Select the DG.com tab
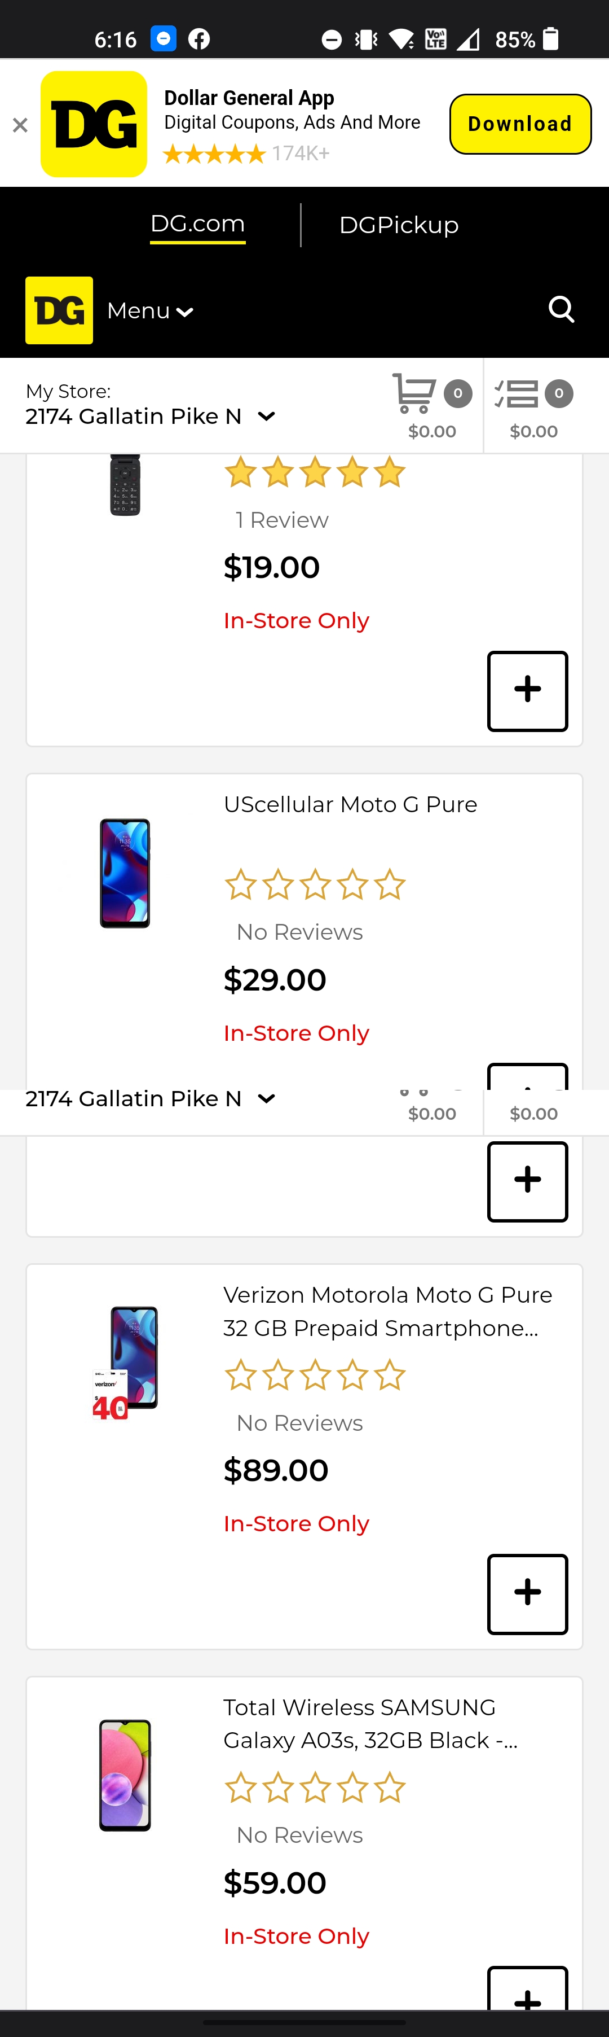The width and height of the screenshot is (609, 2037). point(197,225)
